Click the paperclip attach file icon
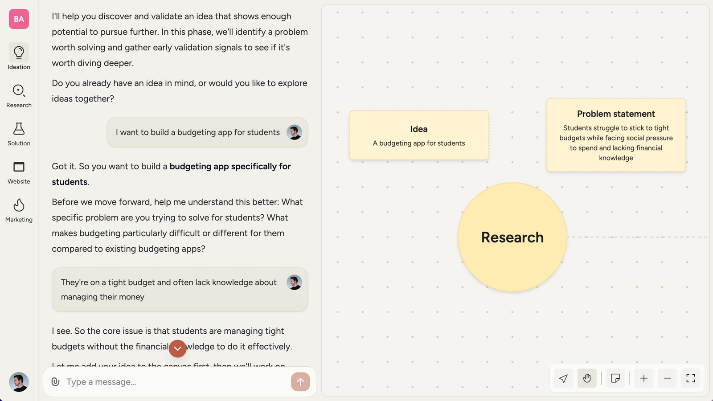Viewport: 713px width, 401px height. [x=55, y=382]
